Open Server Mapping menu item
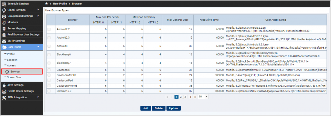The height and width of the screenshot is (116, 331). tap(22, 28)
